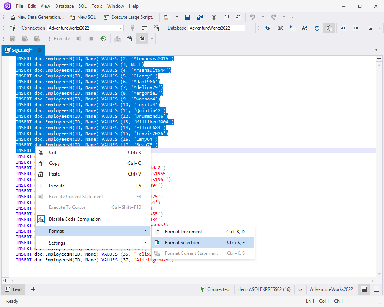Click the vertical scrollbar down arrow
384x307 pixels.
tap(379, 274)
